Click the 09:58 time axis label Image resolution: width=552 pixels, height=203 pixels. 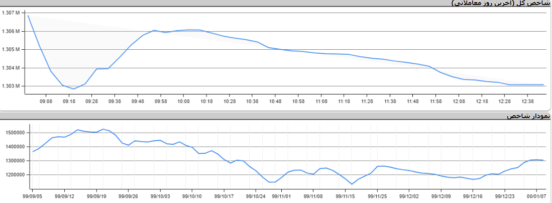tap(161, 101)
